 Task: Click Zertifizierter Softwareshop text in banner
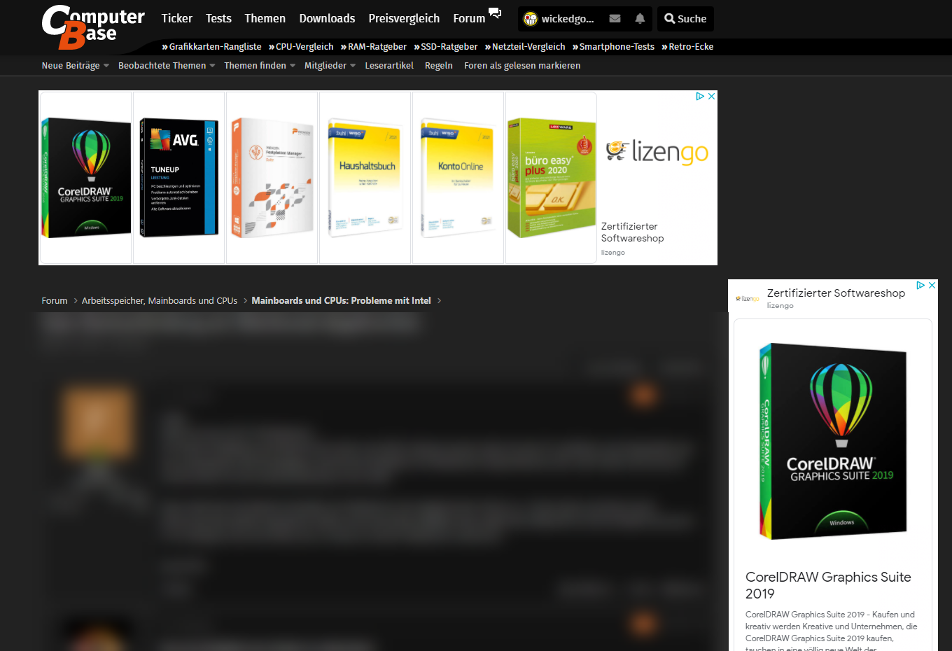(x=632, y=232)
